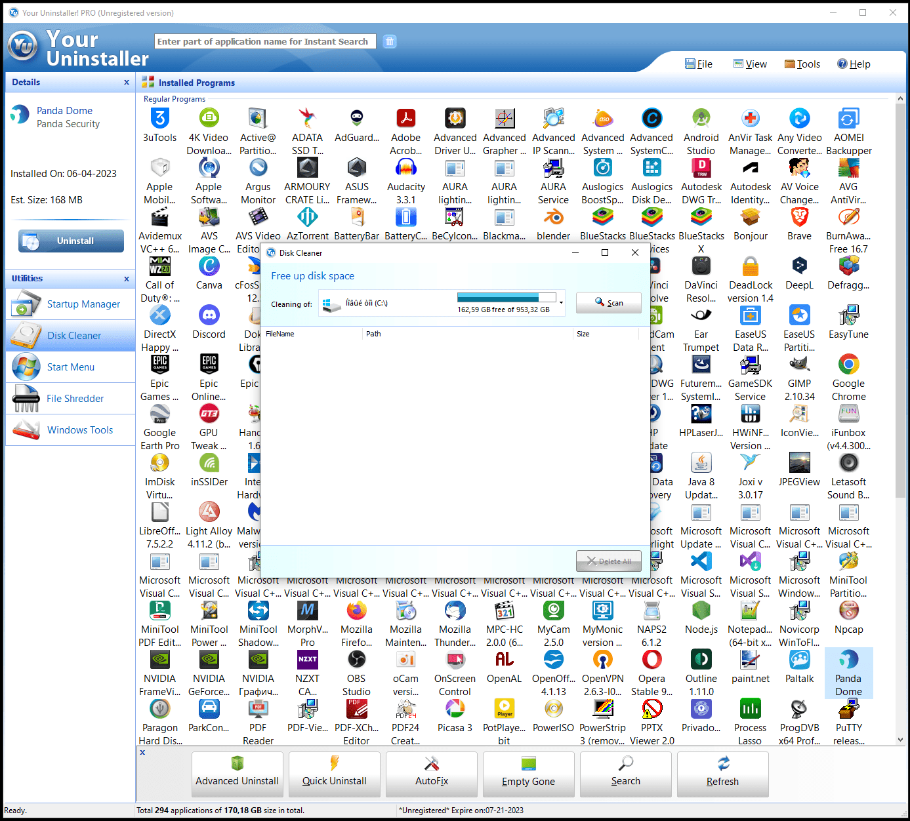Select the PuTTY release icon
The width and height of the screenshot is (910, 821).
(849, 709)
